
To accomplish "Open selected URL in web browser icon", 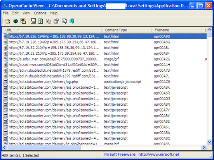I will tap(16, 21).
